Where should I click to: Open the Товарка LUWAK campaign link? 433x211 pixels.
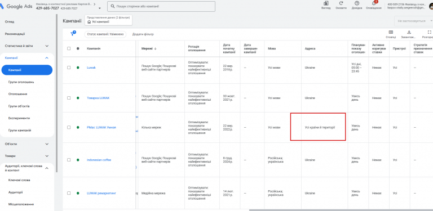point(98,98)
